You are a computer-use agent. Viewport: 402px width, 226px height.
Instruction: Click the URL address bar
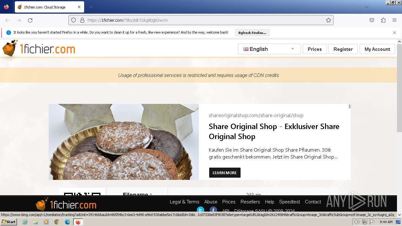201,20
